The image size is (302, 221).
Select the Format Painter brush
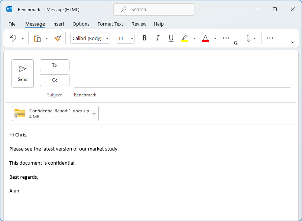tap(58, 38)
